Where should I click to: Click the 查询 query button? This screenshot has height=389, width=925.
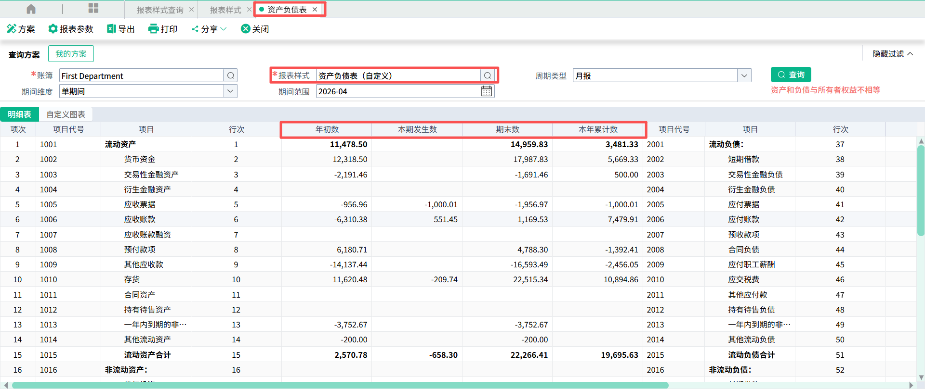[791, 75]
